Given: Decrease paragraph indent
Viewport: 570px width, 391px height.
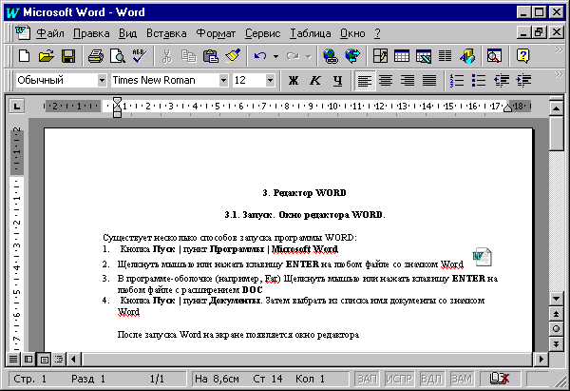Looking at the screenshot, I should (x=502, y=80).
